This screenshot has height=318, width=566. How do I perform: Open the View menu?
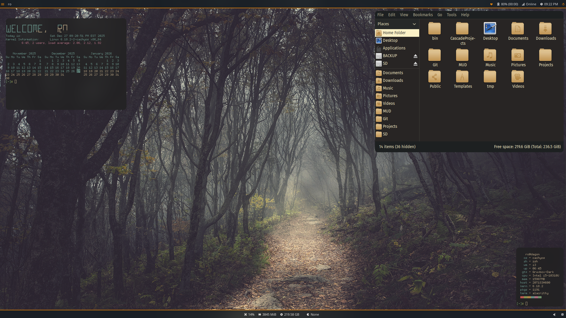pos(404,15)
